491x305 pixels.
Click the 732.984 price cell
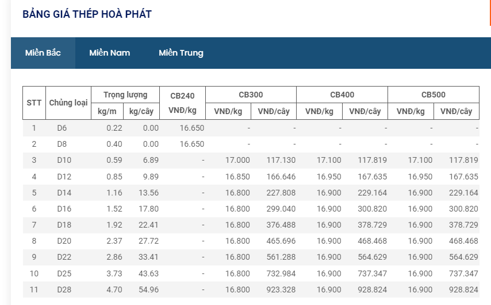281,273
